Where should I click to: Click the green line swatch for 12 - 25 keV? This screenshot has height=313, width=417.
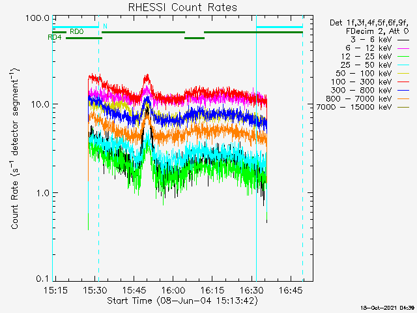point(403,57)
